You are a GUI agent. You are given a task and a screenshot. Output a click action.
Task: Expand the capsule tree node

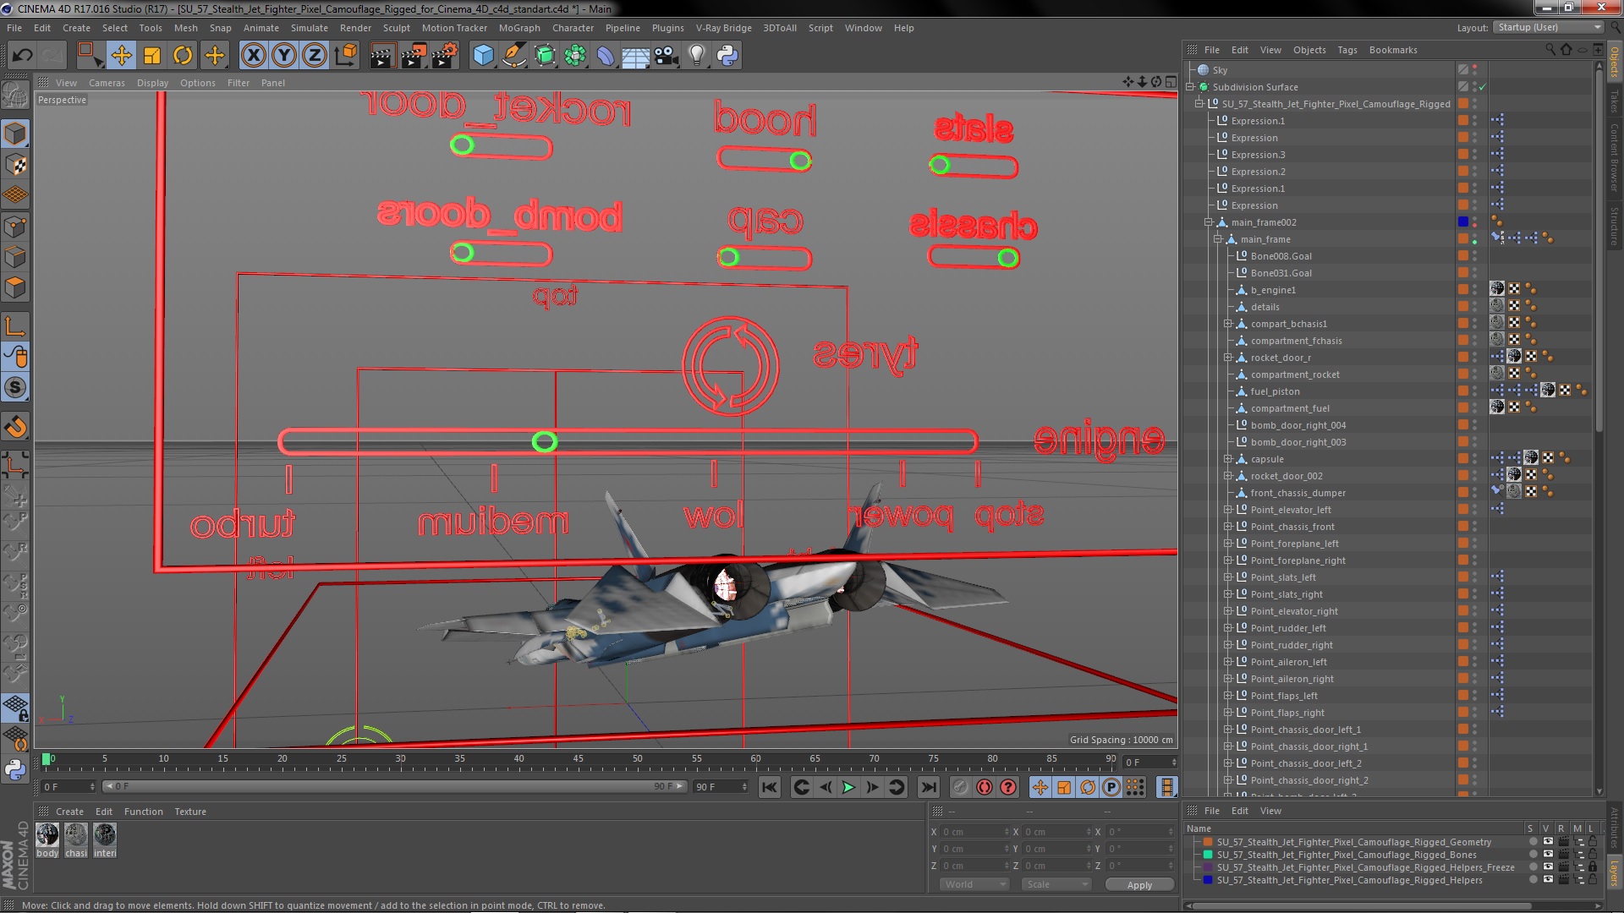click(1228, 459)
